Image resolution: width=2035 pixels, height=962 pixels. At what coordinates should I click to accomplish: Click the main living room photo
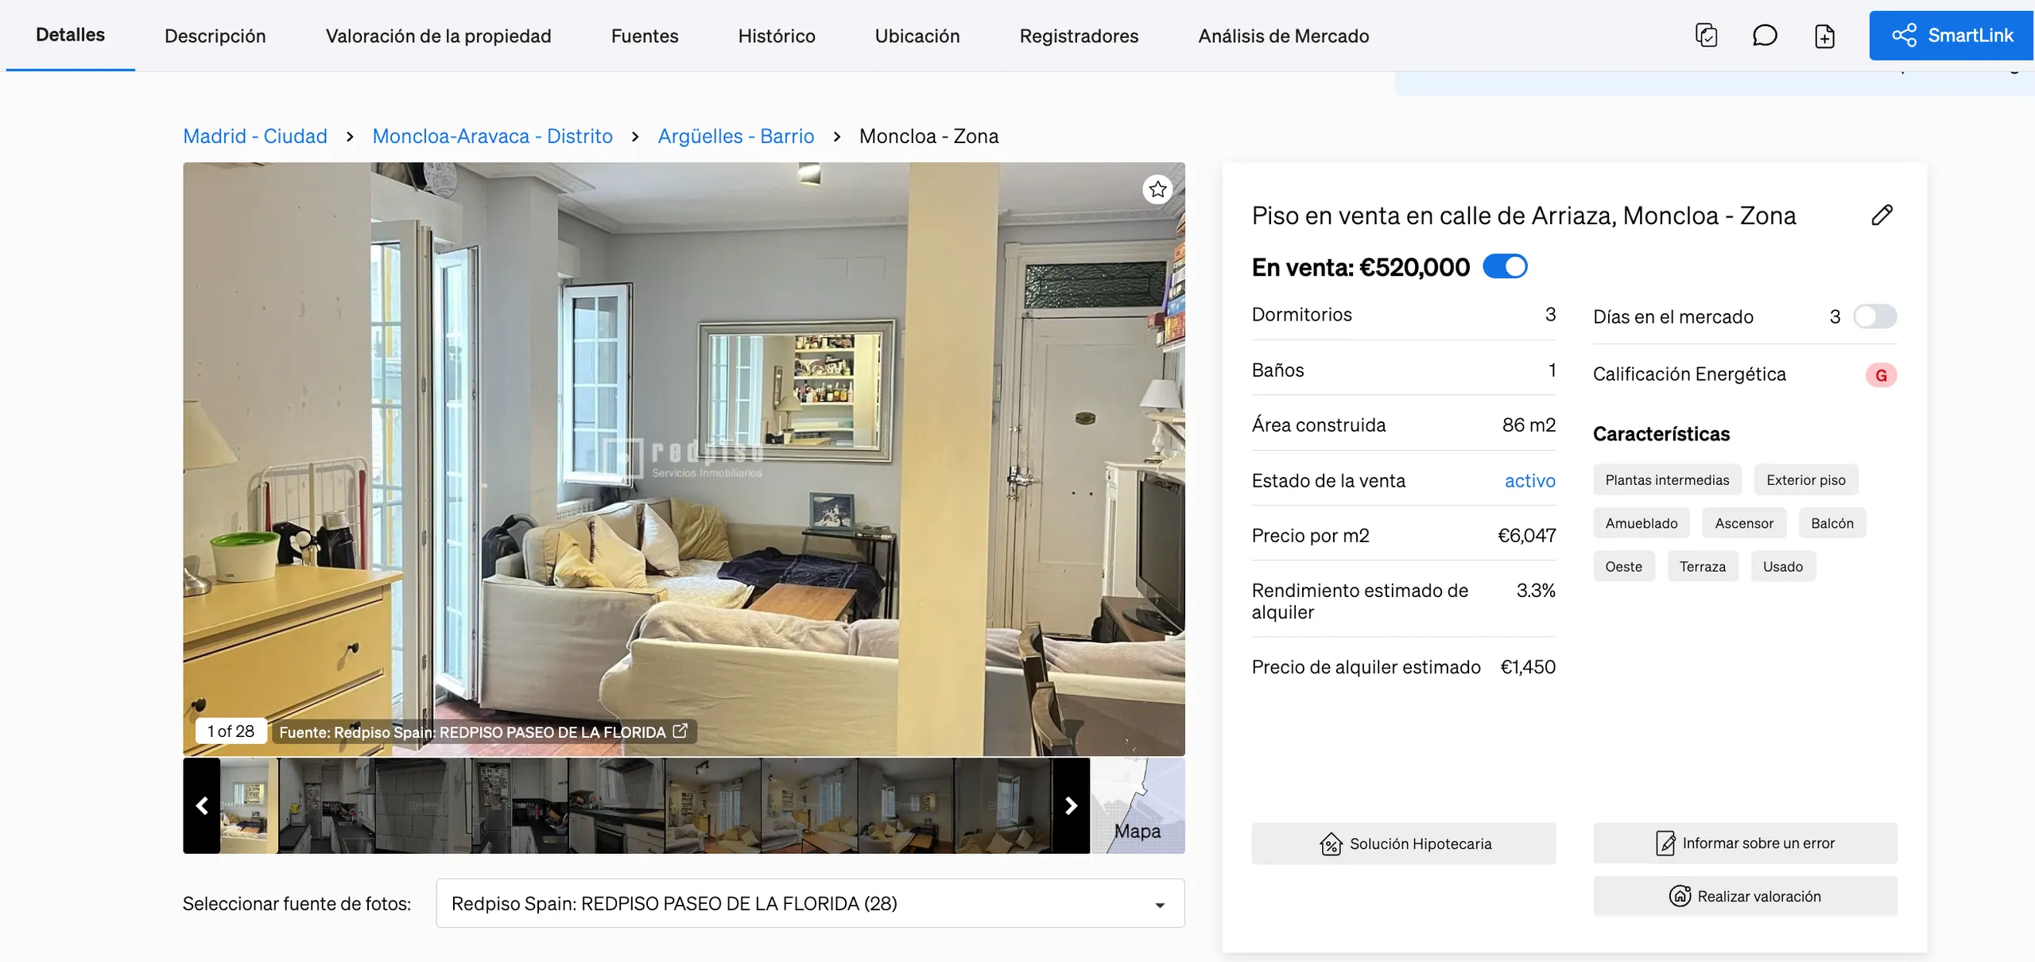pyautogui.click(x=684, y=459)
